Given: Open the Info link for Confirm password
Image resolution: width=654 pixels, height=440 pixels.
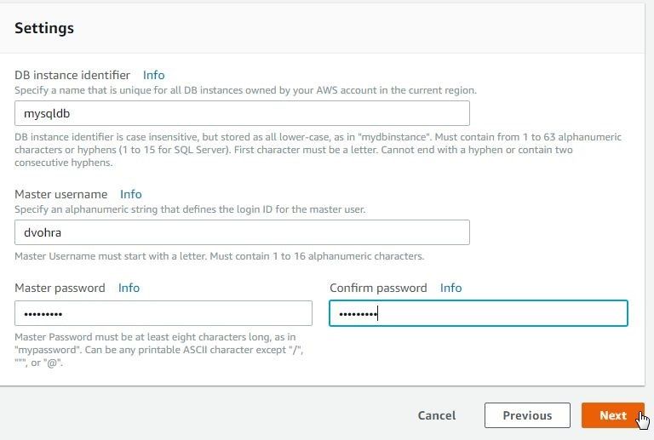Looking at the screenshot, I should pos(450,288).
